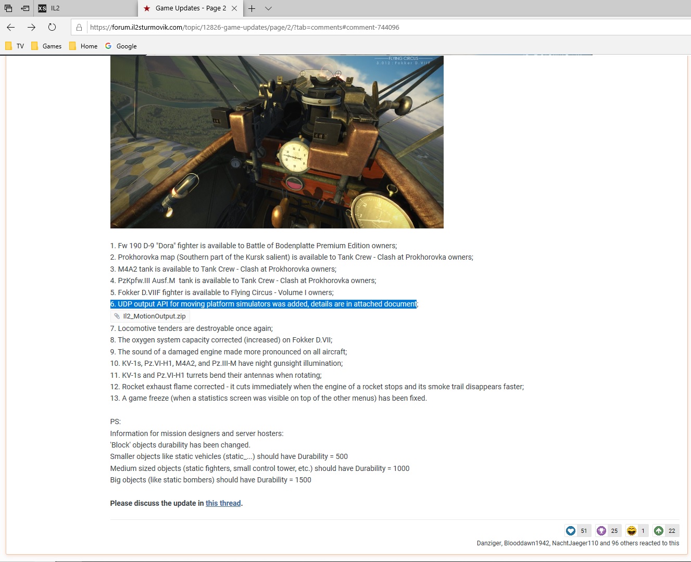Click the 'sound of a damaged engine' line
This screenshot has height=562, width=691.
tap(229, 352)
